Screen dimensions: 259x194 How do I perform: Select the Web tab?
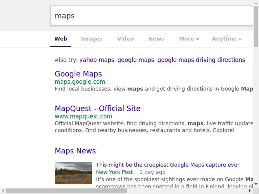61,39
